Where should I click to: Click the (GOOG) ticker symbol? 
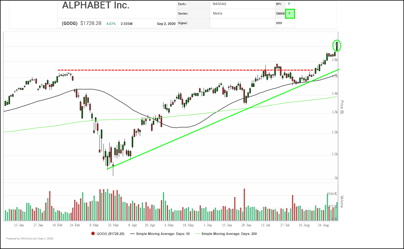point(69,23)
